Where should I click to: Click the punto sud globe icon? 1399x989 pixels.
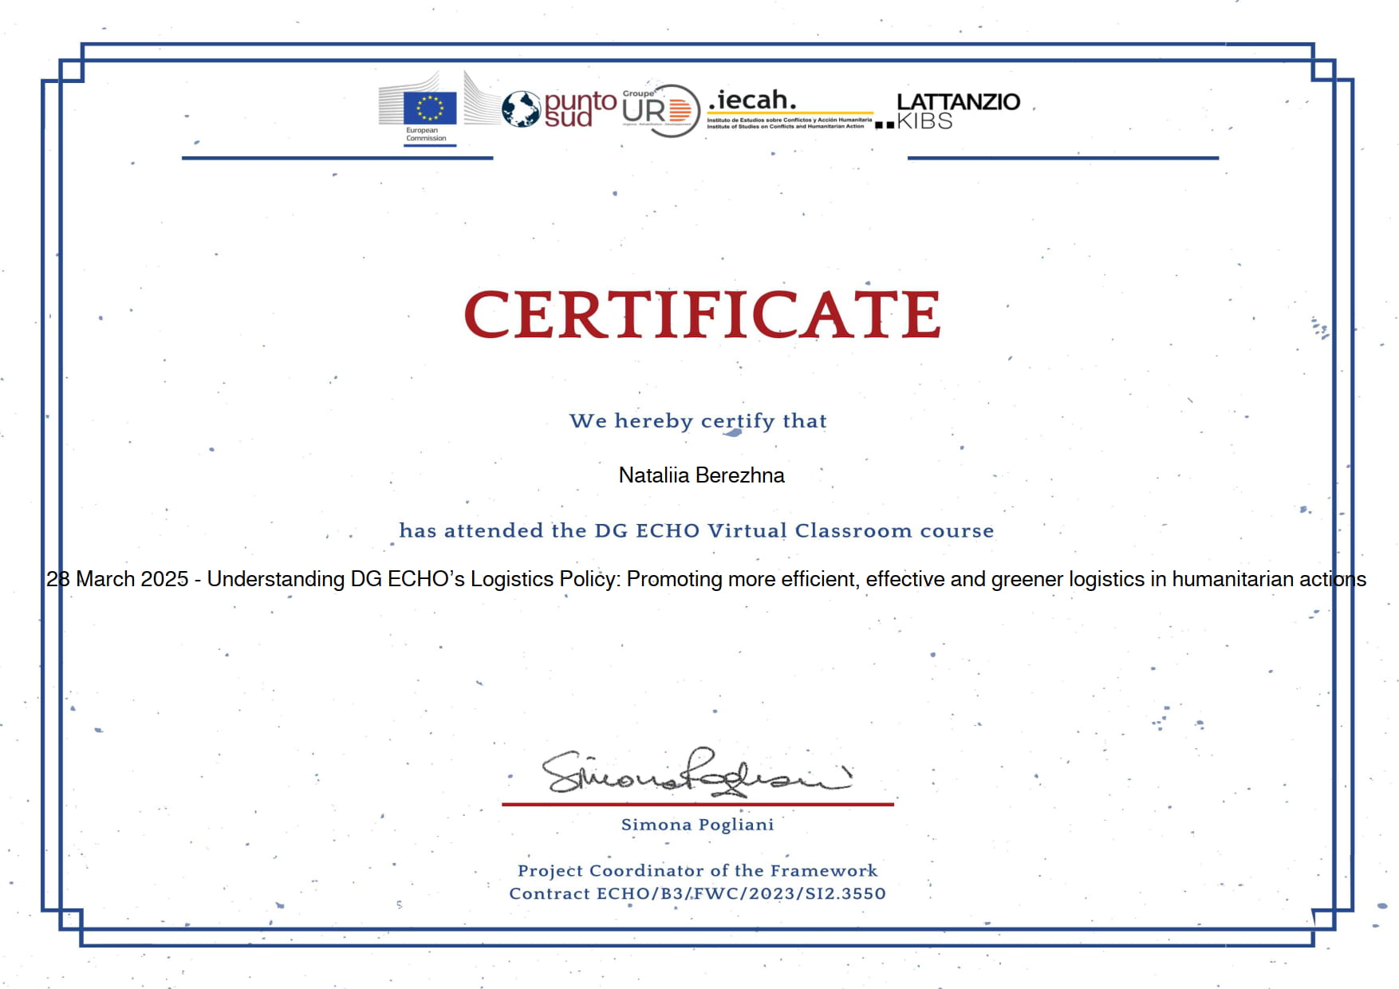[x=521, y=109]
